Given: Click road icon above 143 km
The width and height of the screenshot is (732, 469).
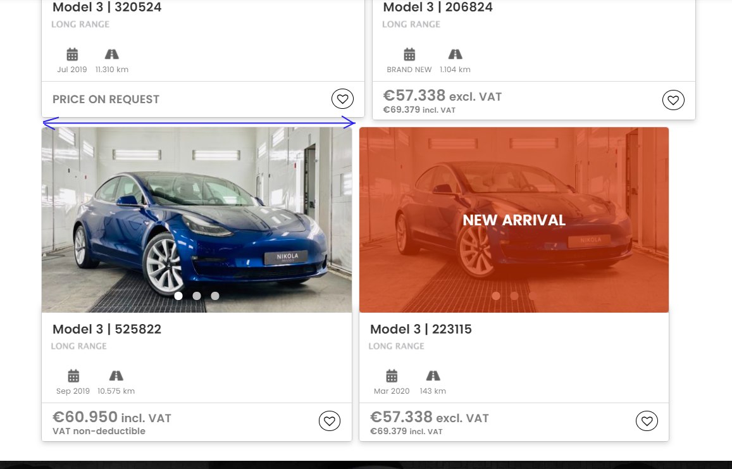Looking at the screenshot, I should point(433,375).
